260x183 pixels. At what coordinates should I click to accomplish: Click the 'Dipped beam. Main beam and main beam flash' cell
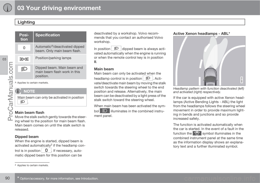[x=60, y=72]
